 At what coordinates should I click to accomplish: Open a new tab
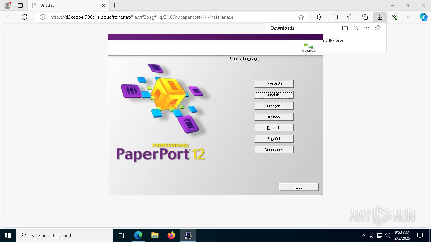point(115,5)
